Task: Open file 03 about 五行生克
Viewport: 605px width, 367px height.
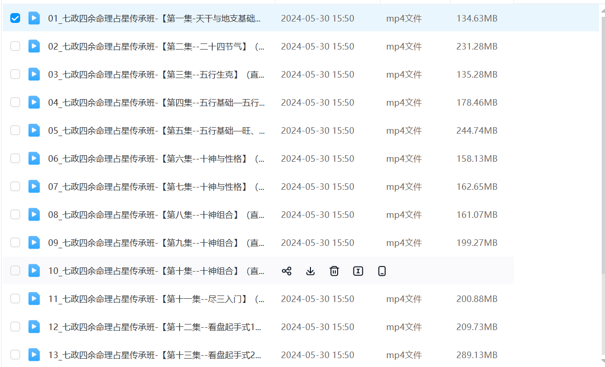Action: pos(156,74)
